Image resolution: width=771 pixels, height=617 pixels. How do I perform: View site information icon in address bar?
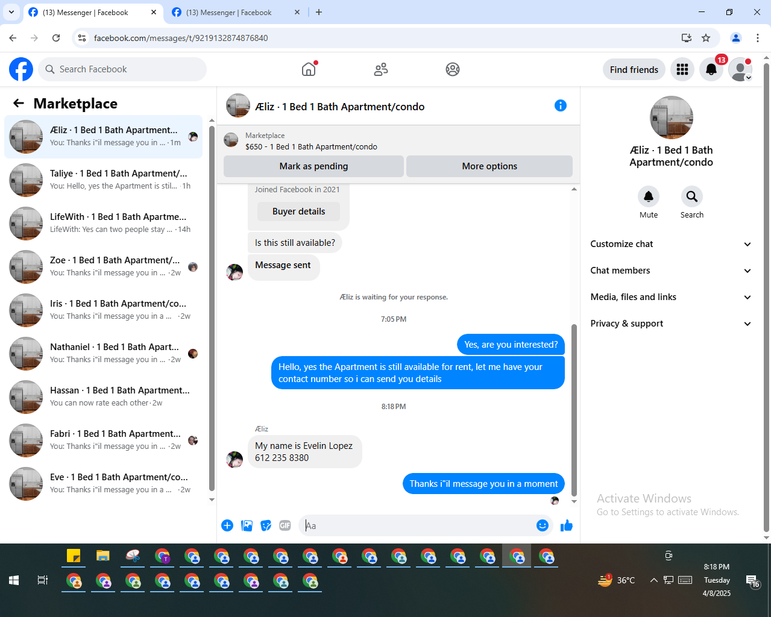point(83,38)
